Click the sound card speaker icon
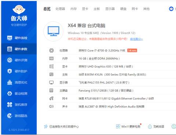176x135 pixels. pos(51,106)
